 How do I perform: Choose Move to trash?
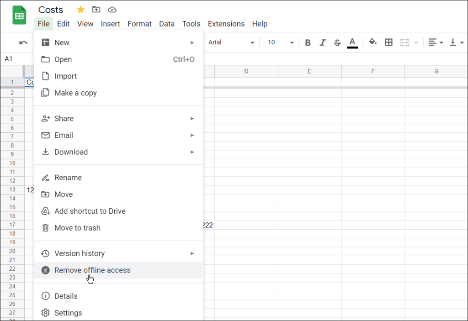click(118, 228)
